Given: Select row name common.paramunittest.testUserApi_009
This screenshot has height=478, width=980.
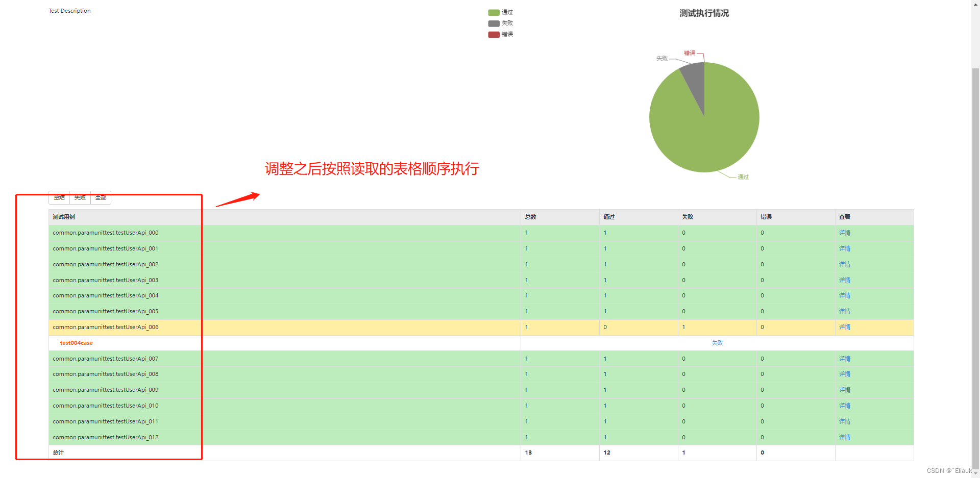Looking at the screenshot, I should pos(106,390).
